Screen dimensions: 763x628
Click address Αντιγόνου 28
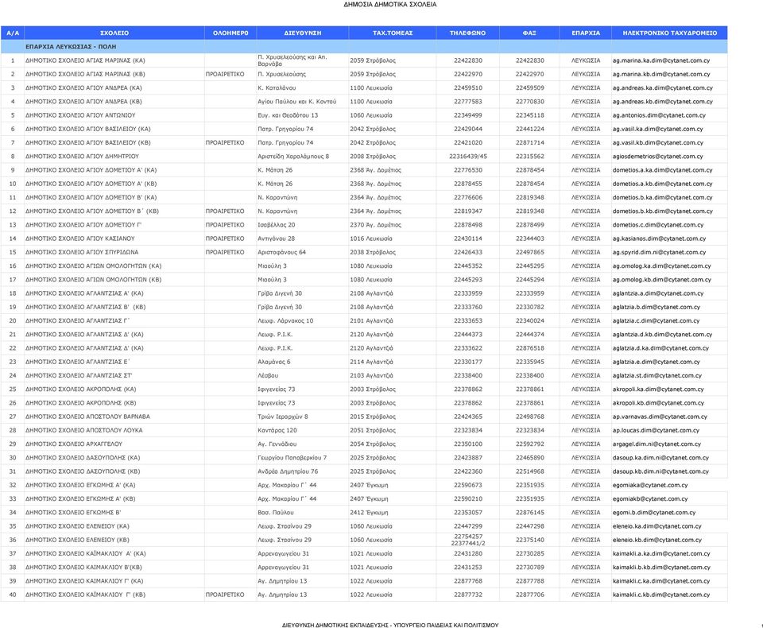click(x=277, y=238)
